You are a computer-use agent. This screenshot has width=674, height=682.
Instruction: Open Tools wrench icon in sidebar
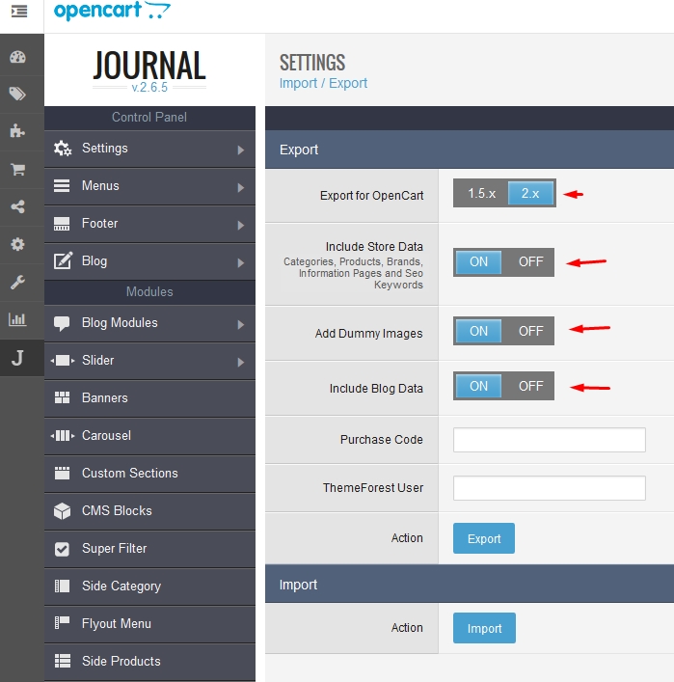click(x=17, y=283)
